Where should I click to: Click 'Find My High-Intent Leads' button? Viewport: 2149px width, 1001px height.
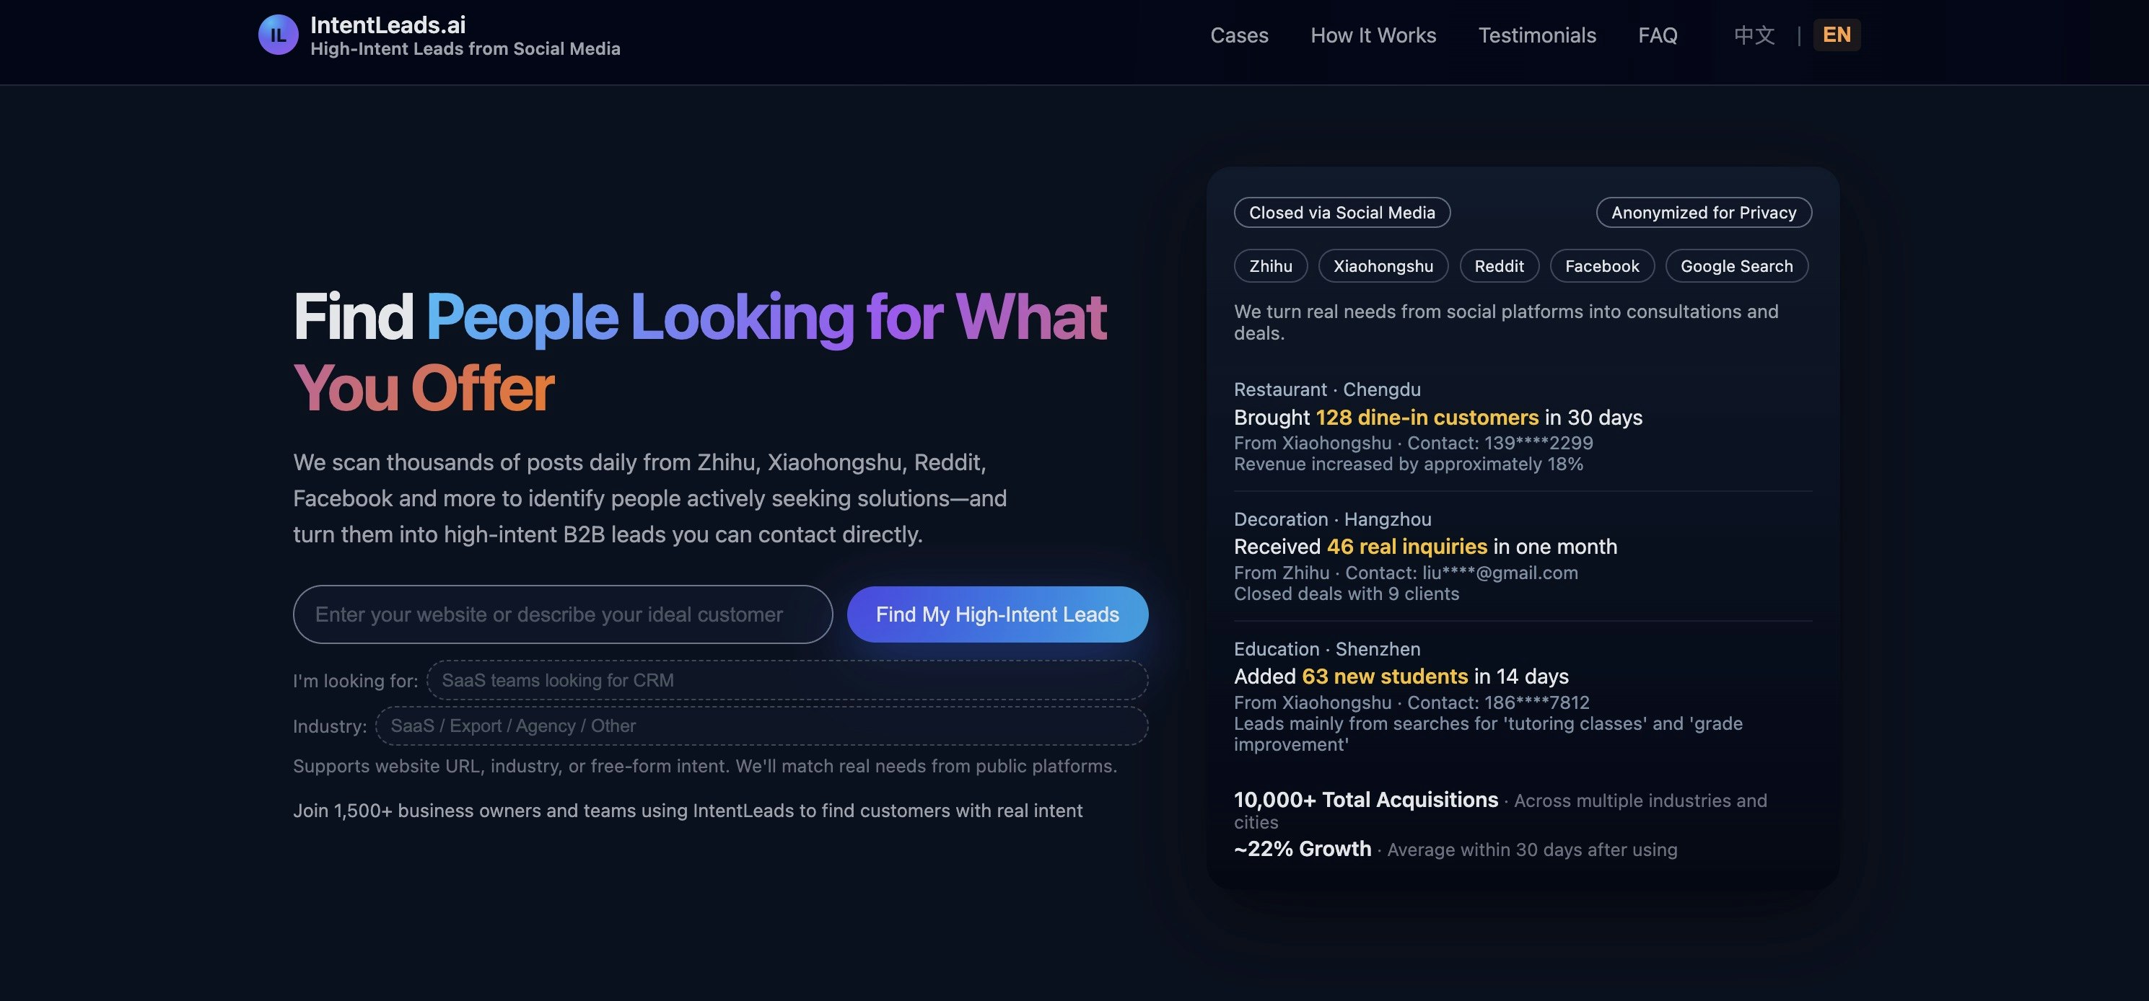coord(997,614)
